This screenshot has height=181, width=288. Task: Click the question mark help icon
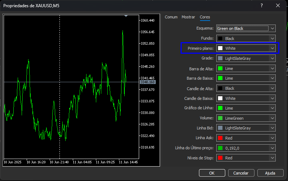point(262,5)
